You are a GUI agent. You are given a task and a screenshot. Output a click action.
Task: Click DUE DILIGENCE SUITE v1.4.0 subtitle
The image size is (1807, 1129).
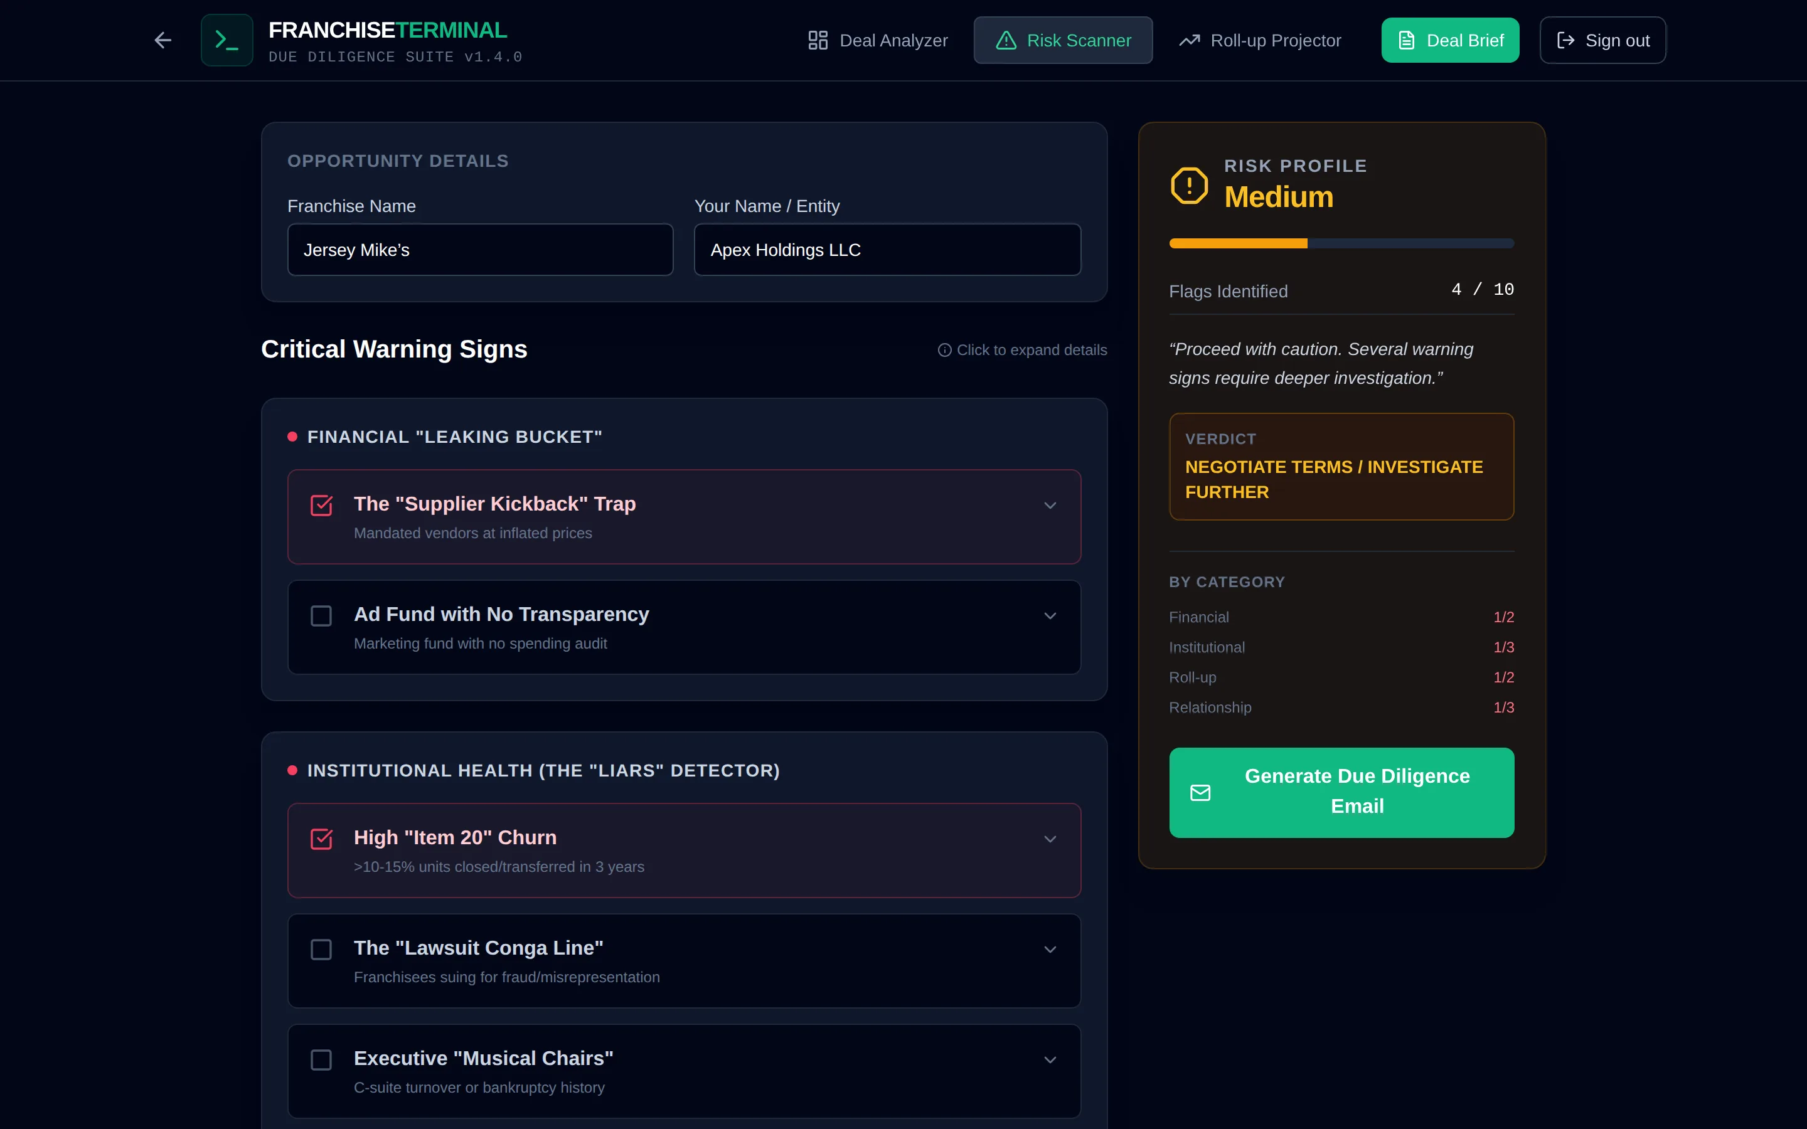(395, 58)
